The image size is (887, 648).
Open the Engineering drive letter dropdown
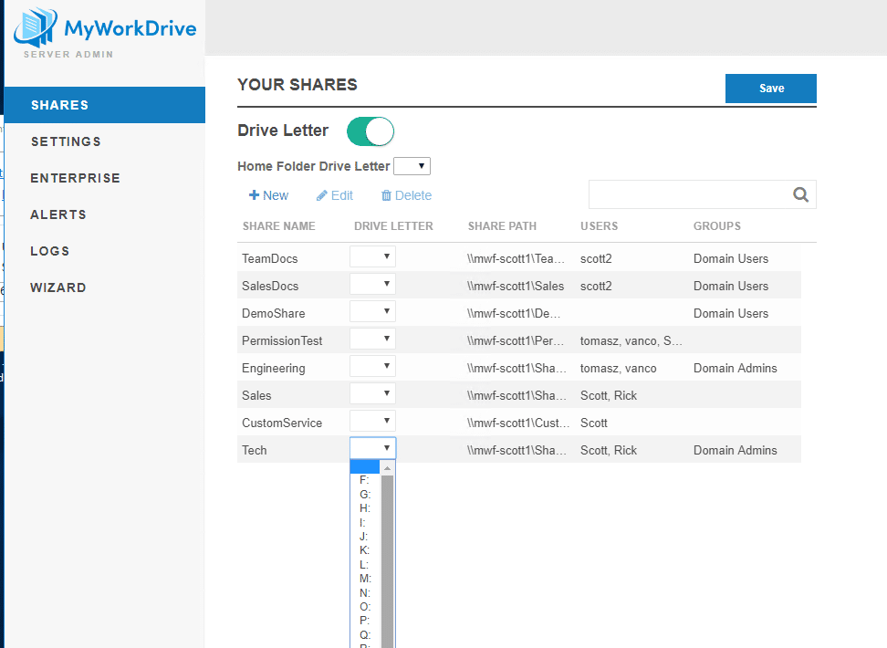pyautogui.click(x=372, y=367)
